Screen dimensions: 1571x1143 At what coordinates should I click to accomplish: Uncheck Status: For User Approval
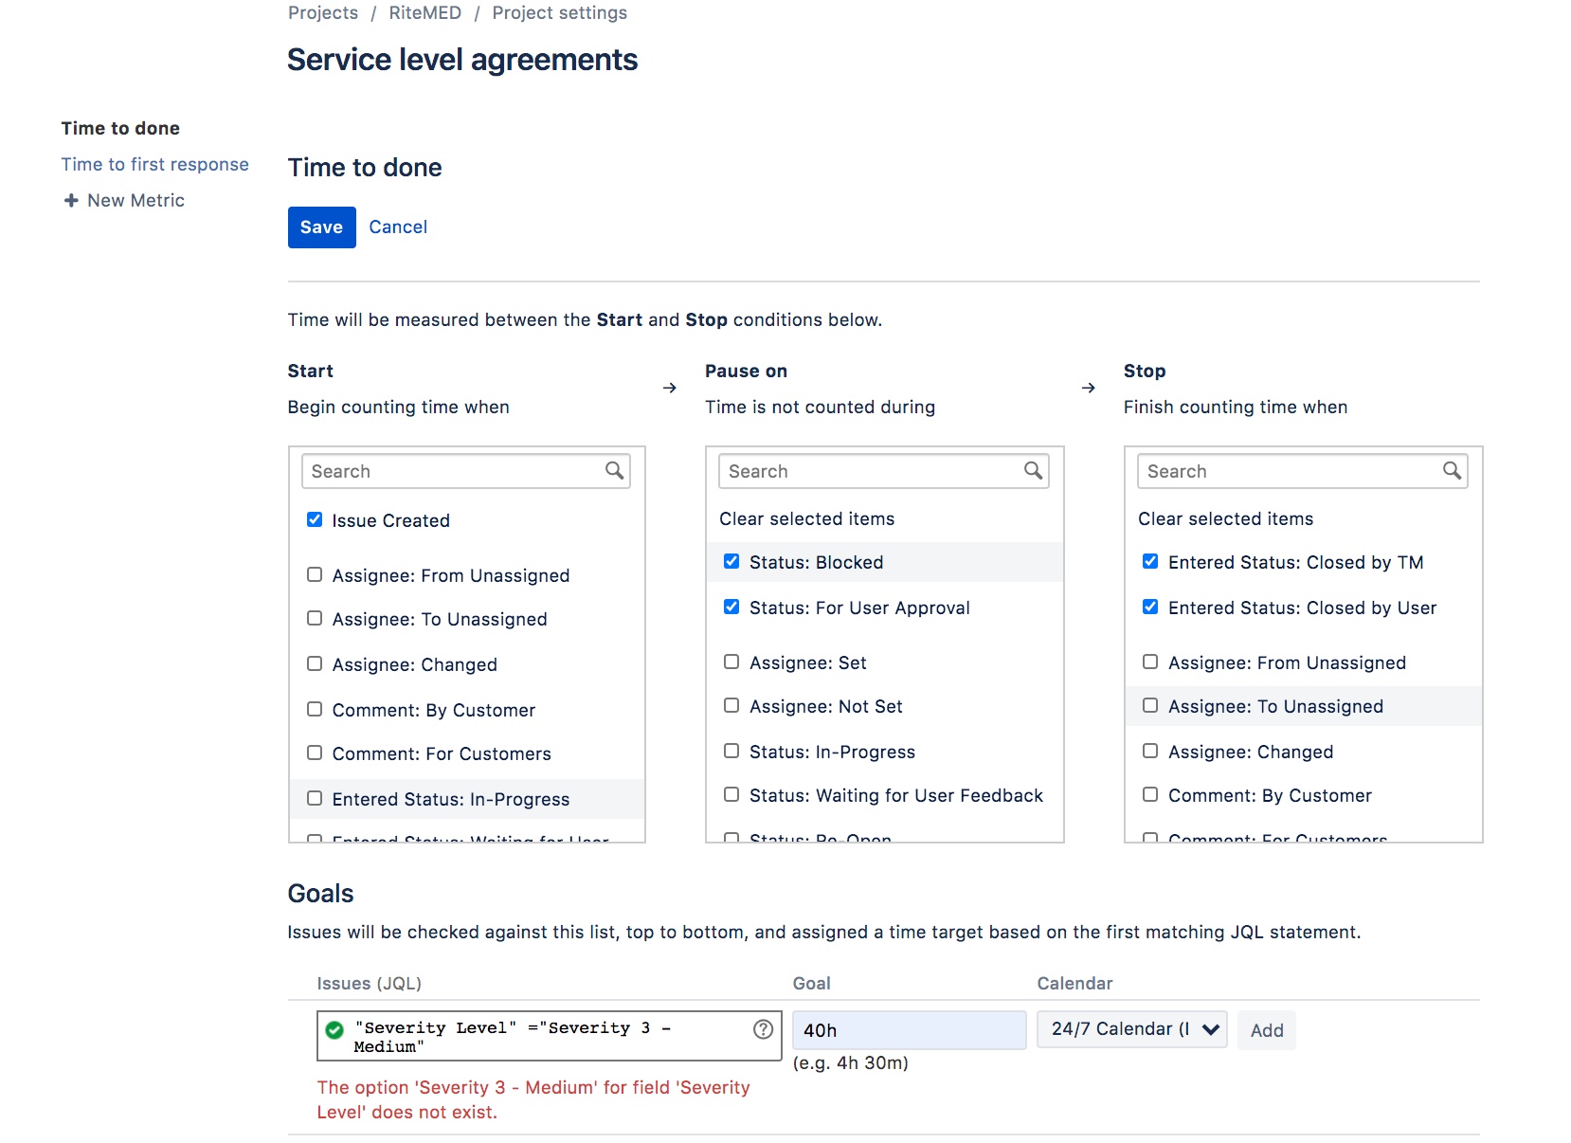[x=731, y=607]
